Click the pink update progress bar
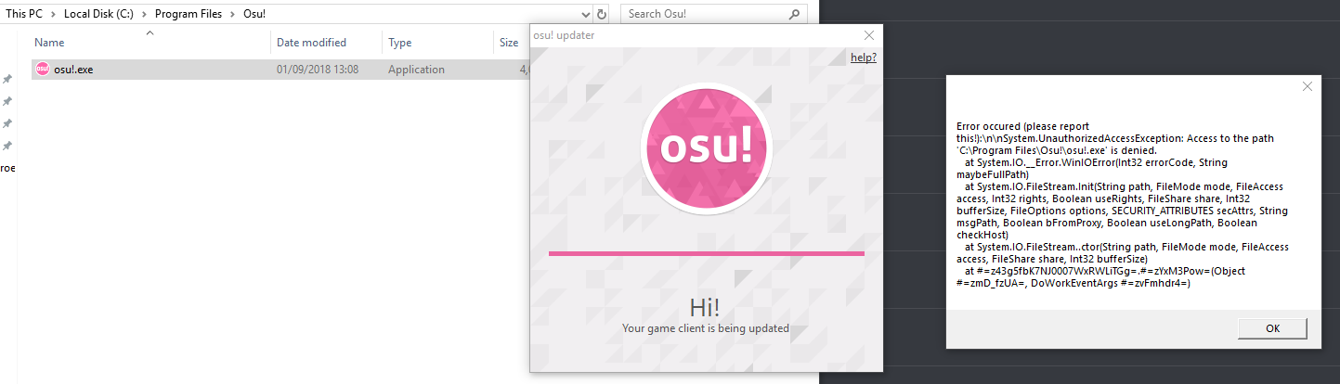 point(706,252)
